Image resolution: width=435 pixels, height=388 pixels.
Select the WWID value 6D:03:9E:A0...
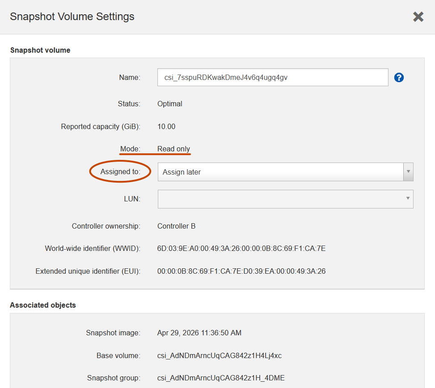pyautogui.click(x=241, y=248)
